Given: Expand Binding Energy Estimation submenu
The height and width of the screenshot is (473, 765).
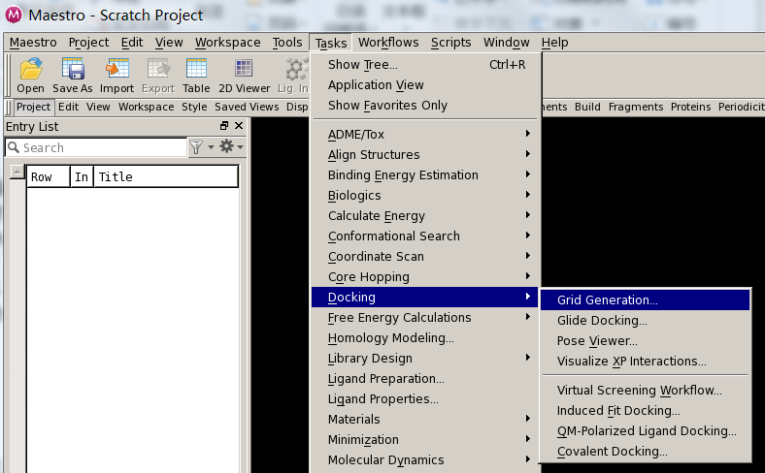Looking at the screenshot, I should [x=425, y=174].
